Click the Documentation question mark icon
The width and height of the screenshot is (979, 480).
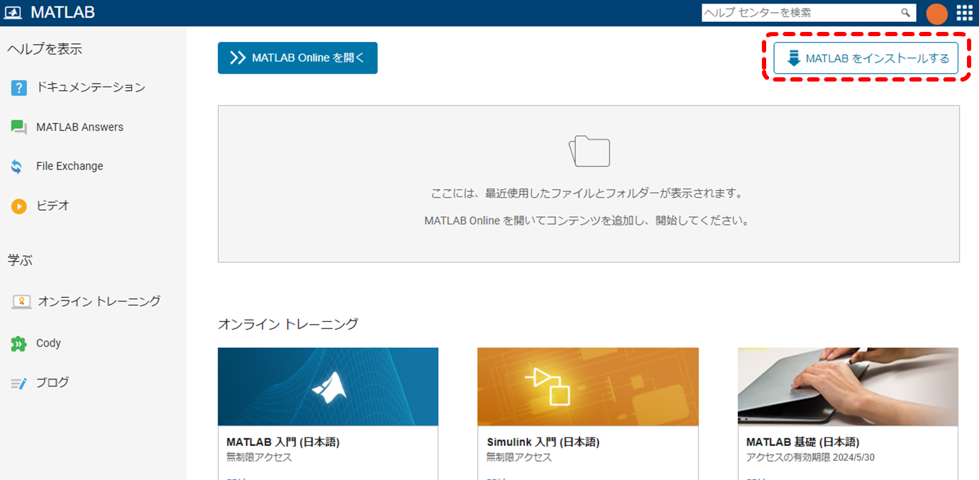click(19, 88)
